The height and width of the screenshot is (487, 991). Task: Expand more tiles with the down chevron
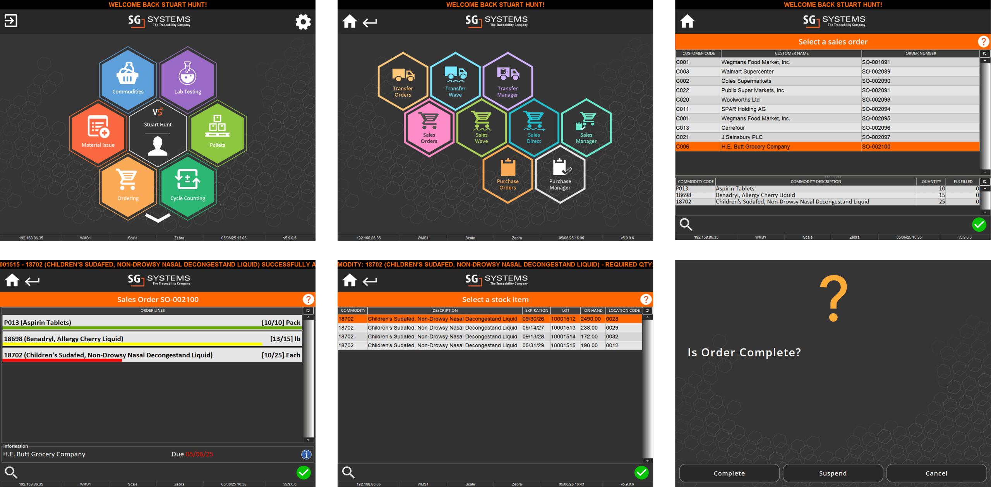coord(158,217)
